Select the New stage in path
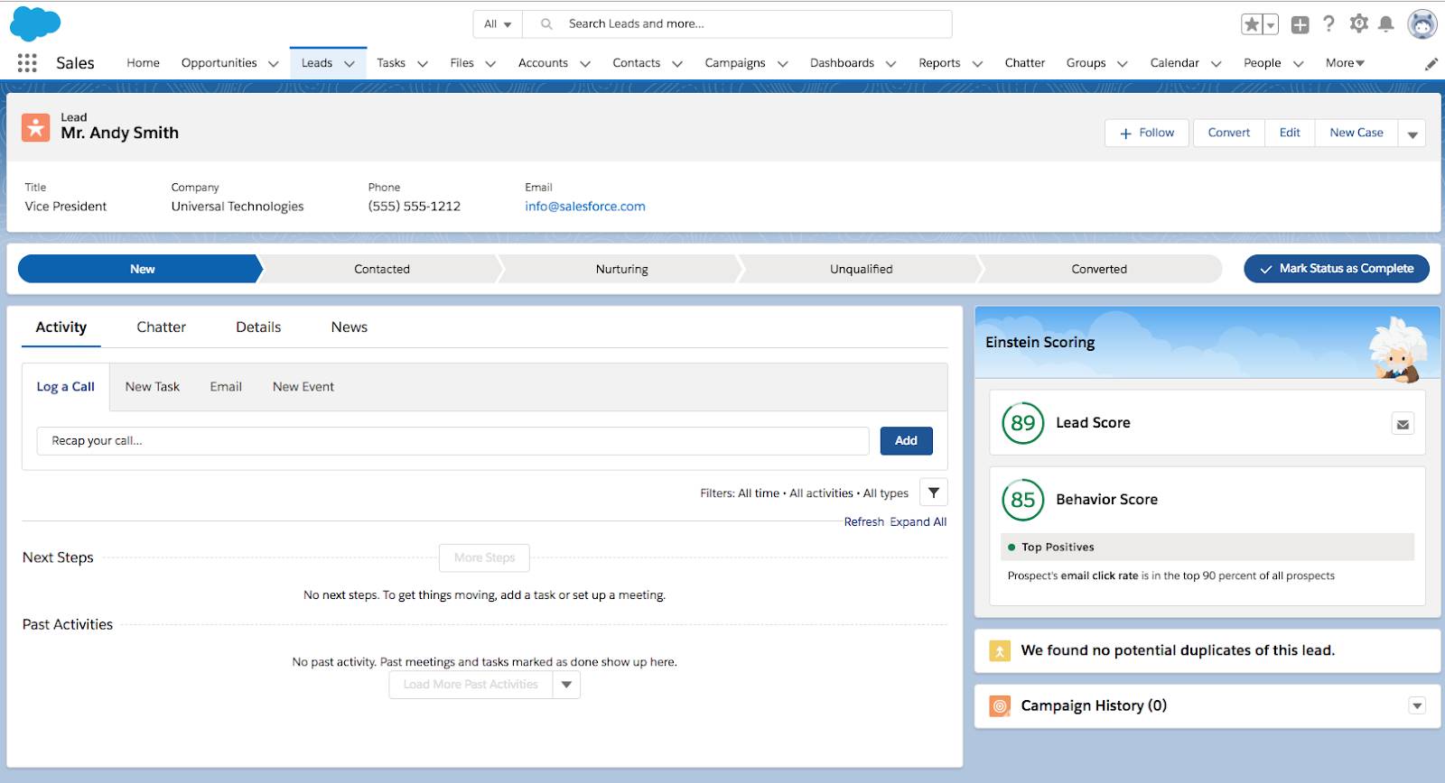The image size is (1445, 783). tap(142, 269)
